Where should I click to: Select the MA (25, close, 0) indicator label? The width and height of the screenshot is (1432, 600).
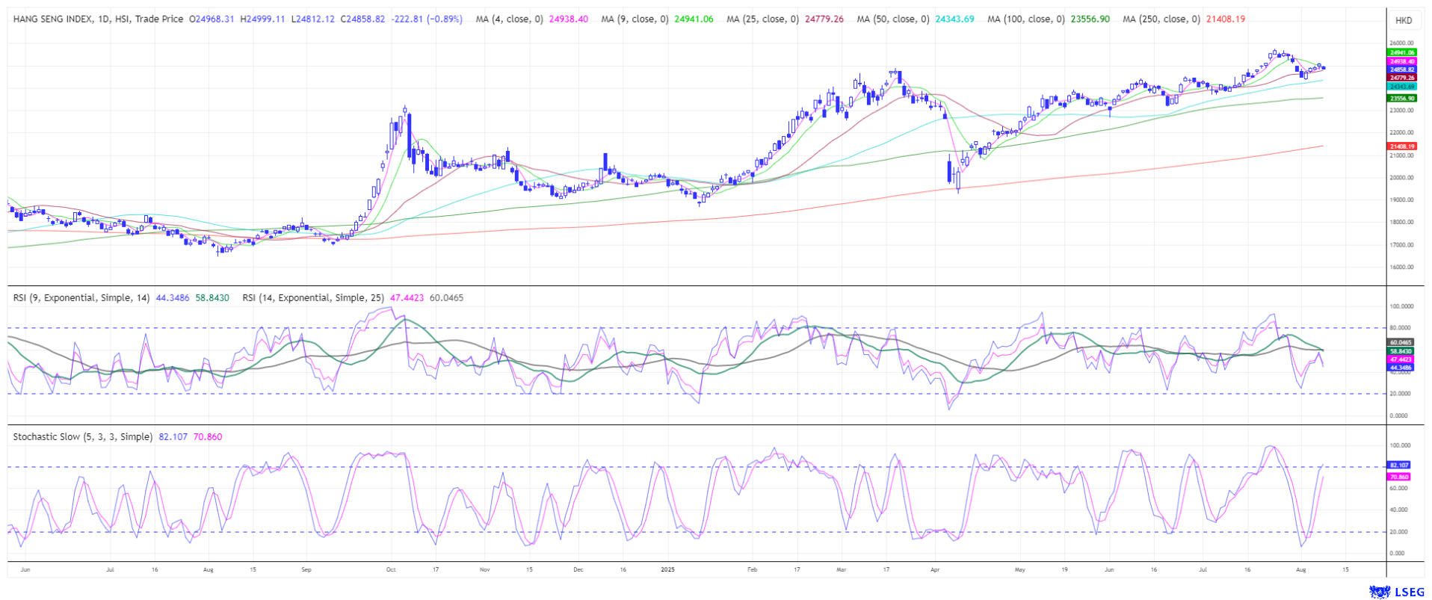point(762,19)
